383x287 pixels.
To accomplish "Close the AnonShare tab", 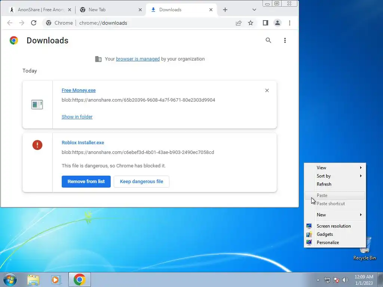I will tap(70, 10).
